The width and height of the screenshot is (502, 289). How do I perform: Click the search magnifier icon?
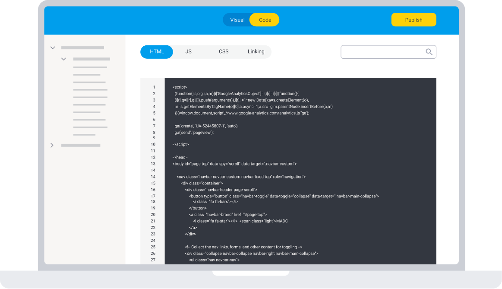[x=429, y=51]
